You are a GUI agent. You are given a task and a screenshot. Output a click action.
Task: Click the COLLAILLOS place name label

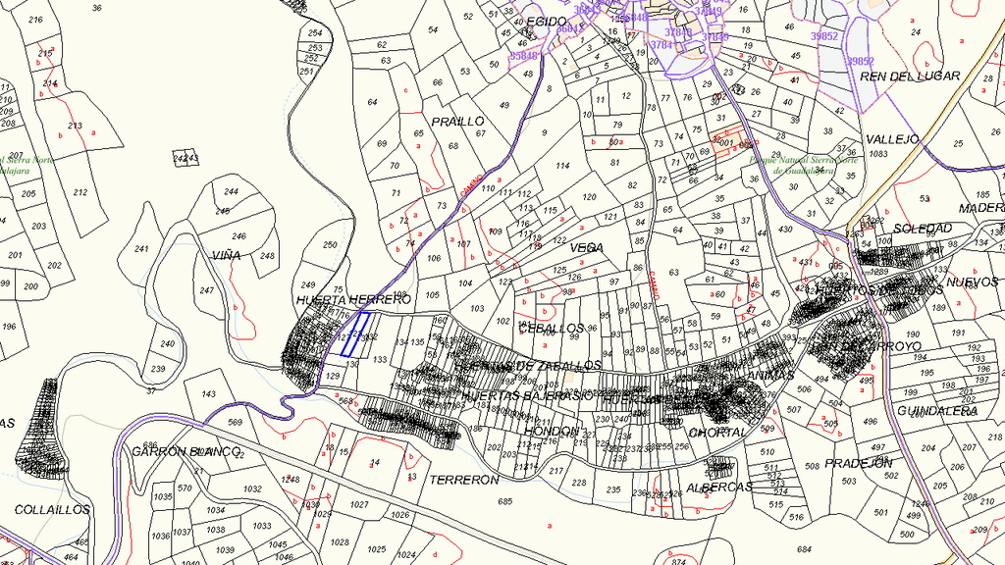click(53, 510)
